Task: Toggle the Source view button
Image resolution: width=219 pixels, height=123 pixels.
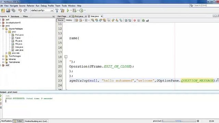Action: pyautogui.click(x=61, y=20)
